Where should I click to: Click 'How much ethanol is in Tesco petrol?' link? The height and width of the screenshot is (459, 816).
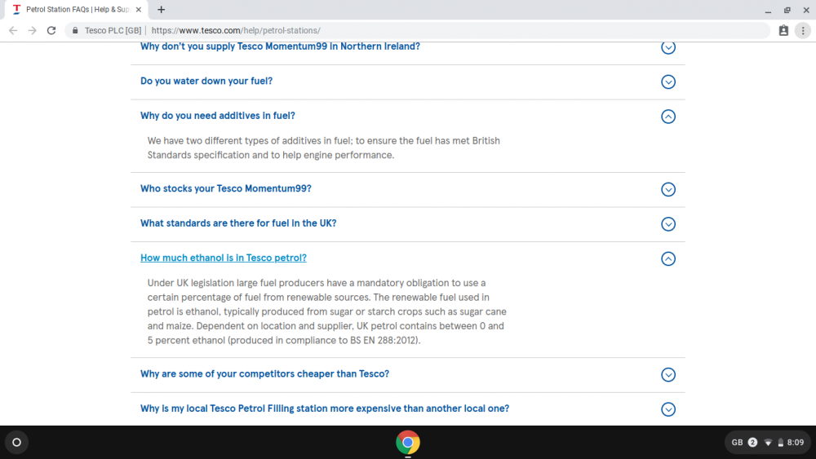pyautogui.click(x=224, y=258)
